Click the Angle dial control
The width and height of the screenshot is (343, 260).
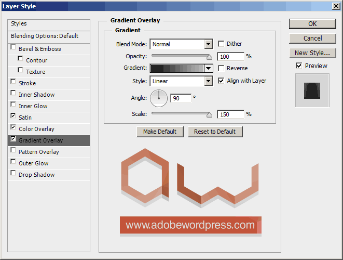point(159,98)
